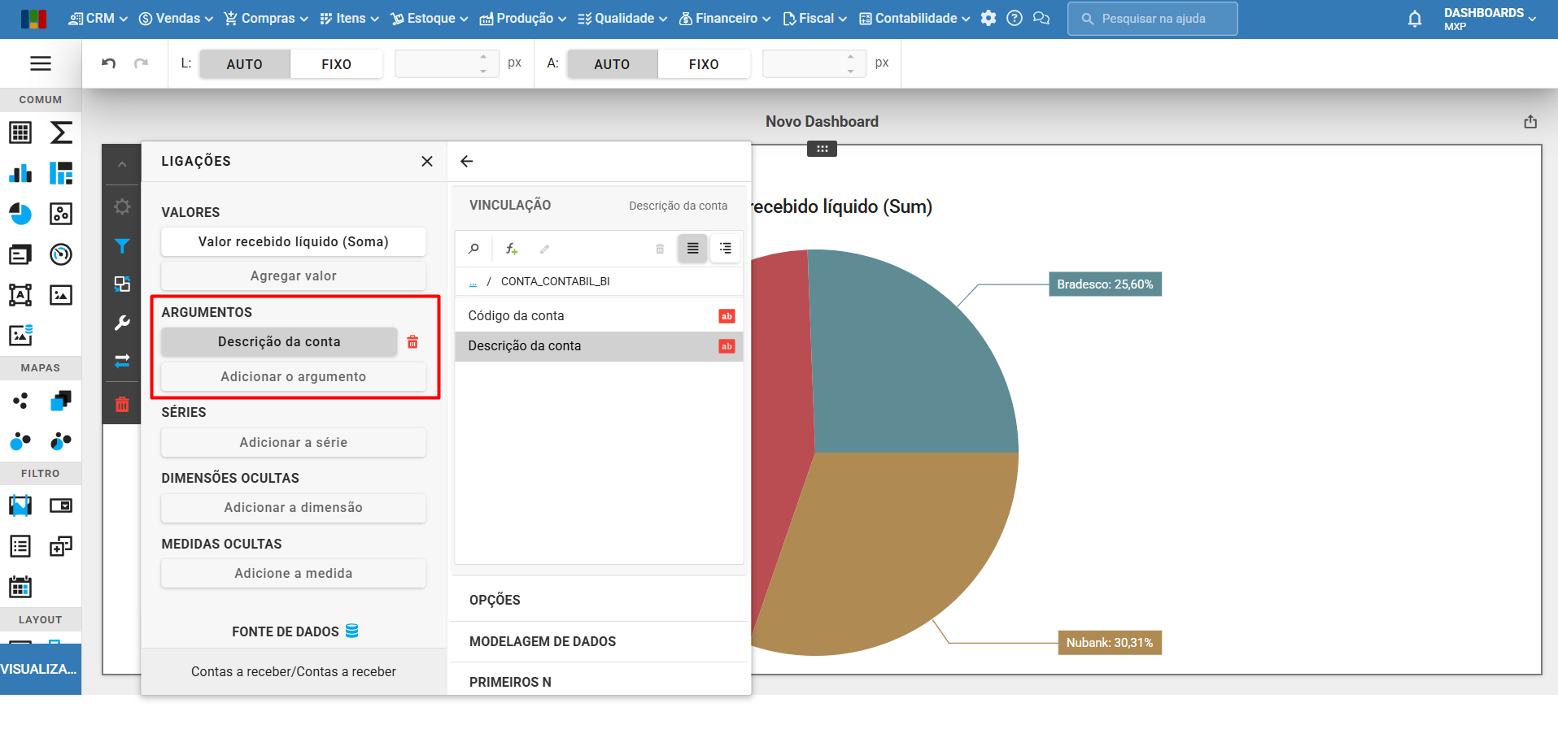Viewport: 1558px width, 729px height.
Task: Open the Vendas menu
Action: pyautogui.click(x=176, y=18)
